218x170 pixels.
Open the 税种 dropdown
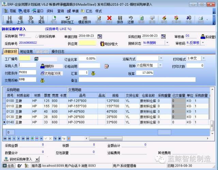tap(160, 65)
